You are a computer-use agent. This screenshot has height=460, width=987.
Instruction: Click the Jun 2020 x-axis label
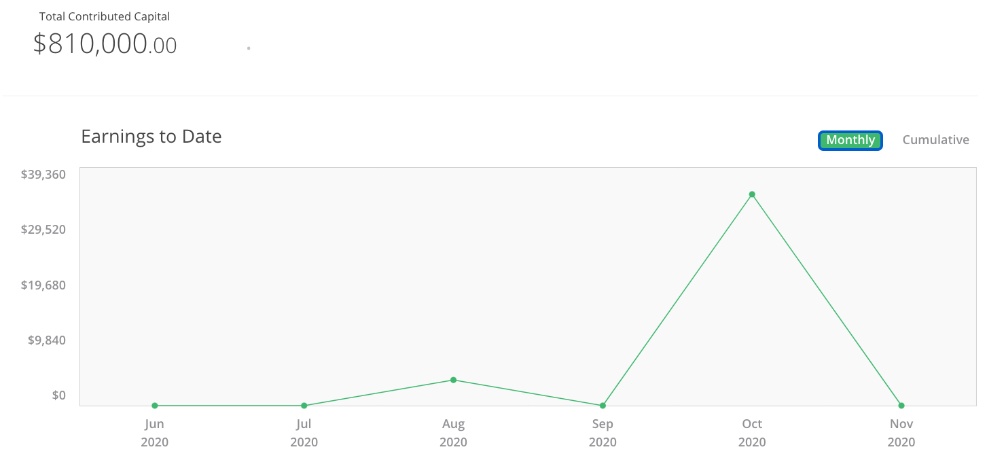pyautogui.click(x=155, y=433)
